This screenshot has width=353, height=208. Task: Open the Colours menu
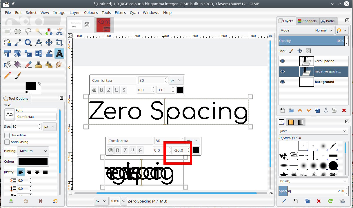91,12
